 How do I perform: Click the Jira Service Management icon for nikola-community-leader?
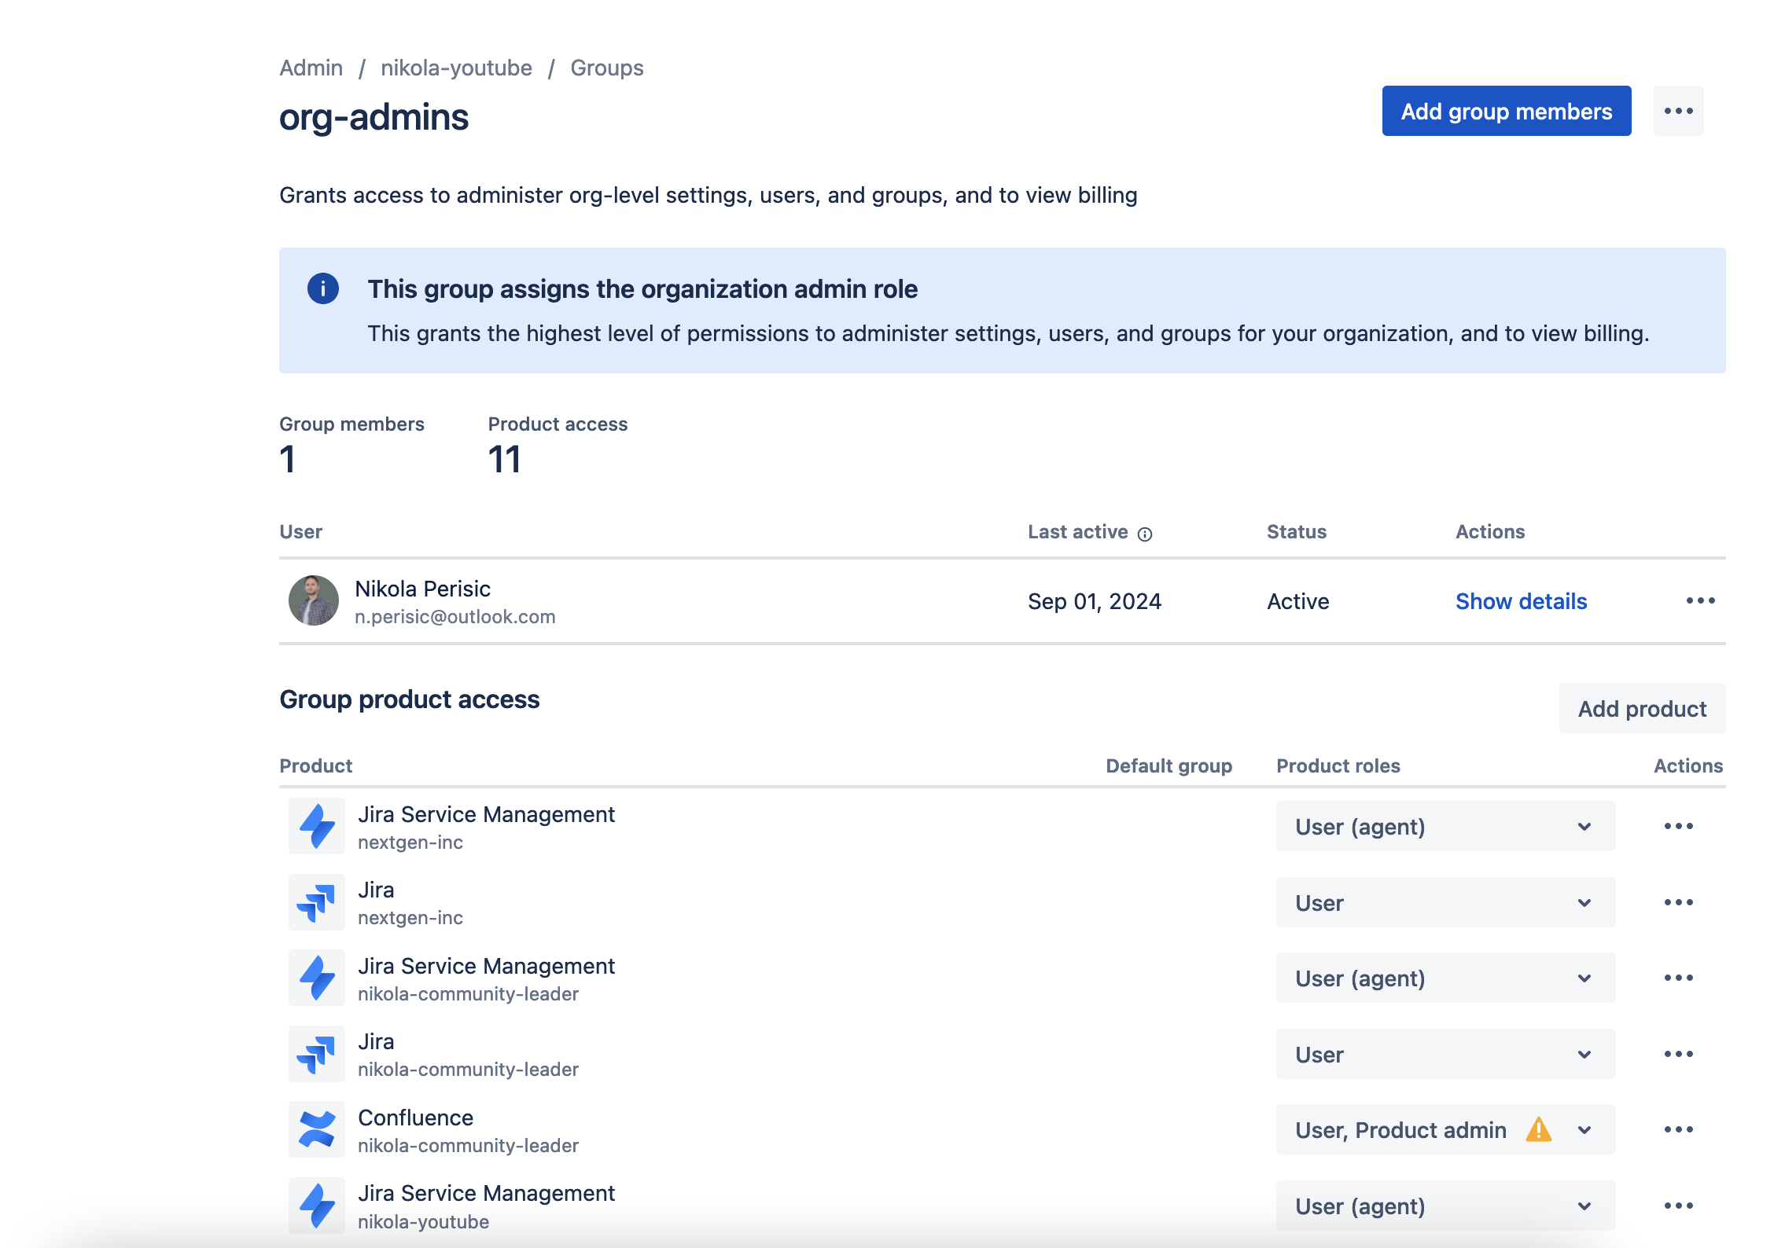click(x=316, y=978)
